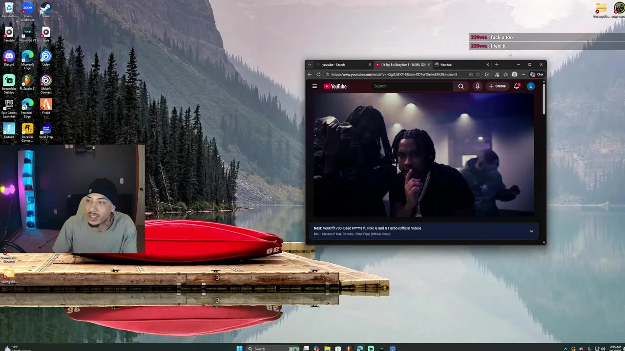
Task: Open the yellow folder icon at top-right desktop
Action: 601,10
